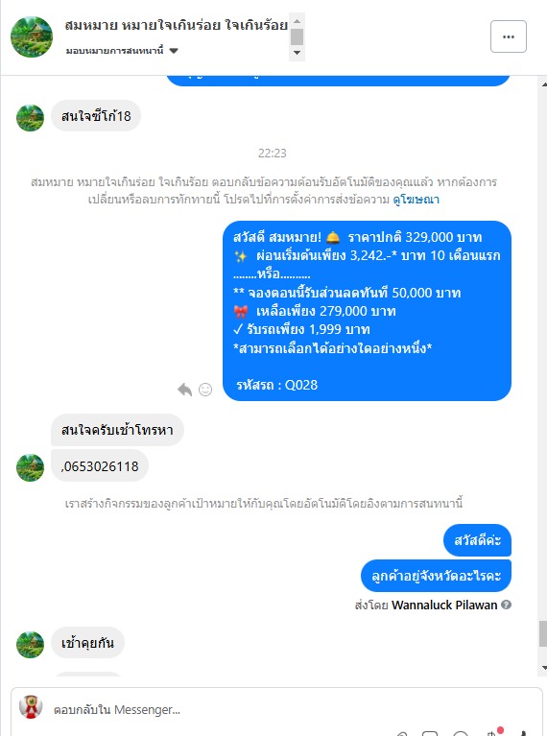Click the page avatar icon in the reply box
The height and width of the screenshot is (736, 547).
(x=31, y=707)
